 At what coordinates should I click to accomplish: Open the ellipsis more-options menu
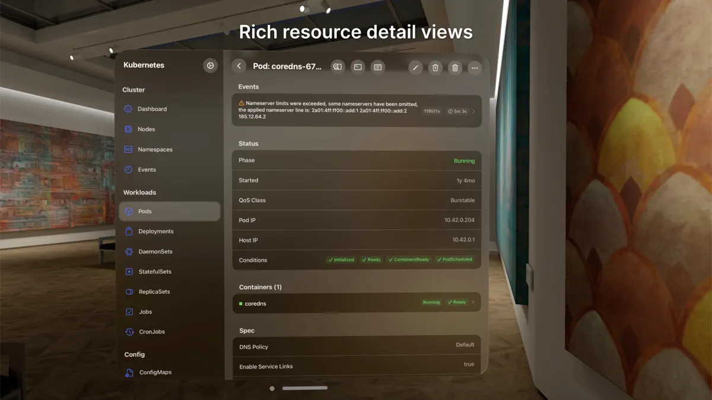474,68
